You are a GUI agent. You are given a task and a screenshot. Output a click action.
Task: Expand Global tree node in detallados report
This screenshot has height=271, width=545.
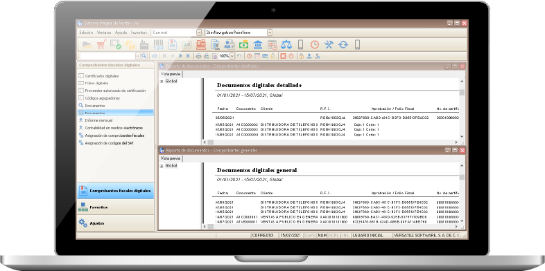click(x=162, y=82)
